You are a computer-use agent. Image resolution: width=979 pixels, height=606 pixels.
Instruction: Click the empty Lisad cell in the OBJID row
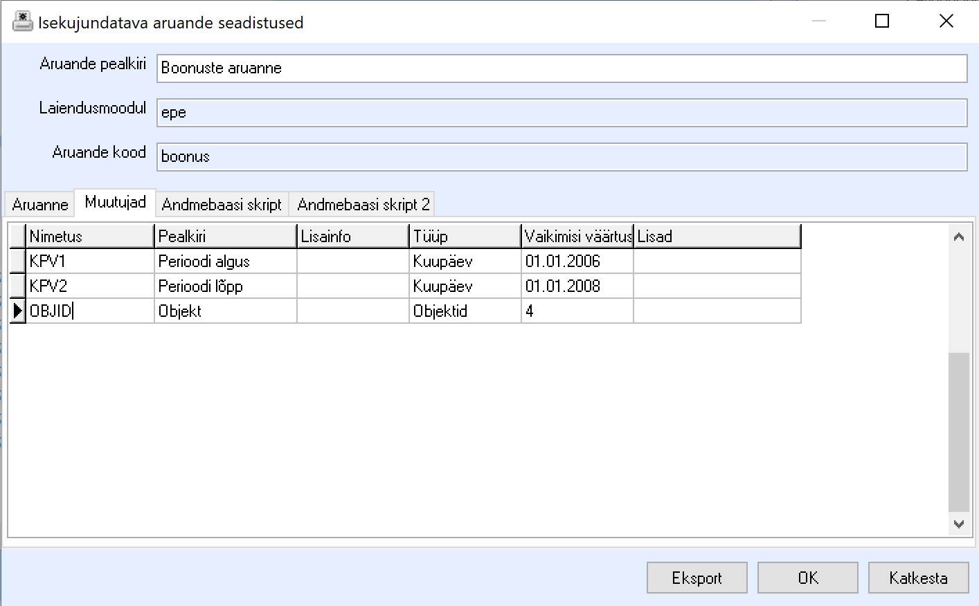(717, 311)
